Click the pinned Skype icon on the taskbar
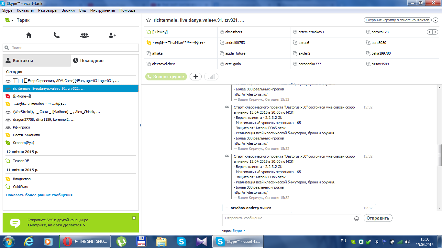 pos(181,242)
